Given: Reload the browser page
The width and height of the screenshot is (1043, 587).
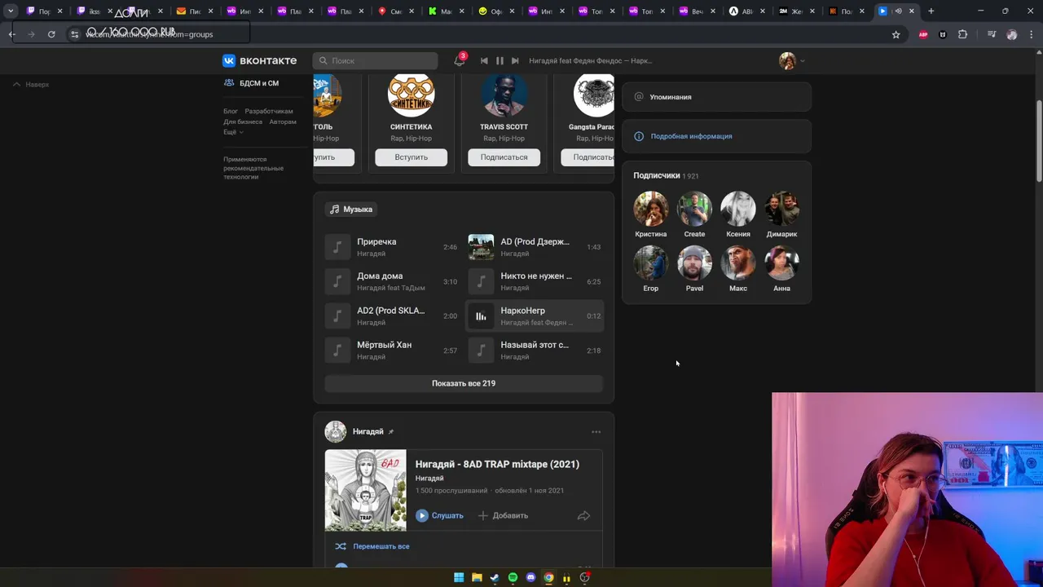Looking at the screenshot, I should point(51,34).
